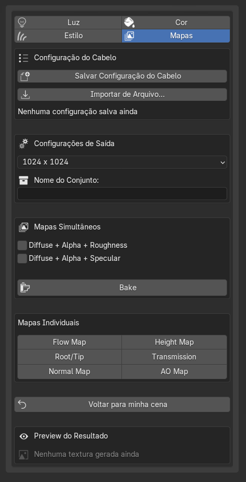This screenshot has height=482, width=246.
Task: Click the Flow Map button
Action: pyautogui.click(x=70, y=342)
